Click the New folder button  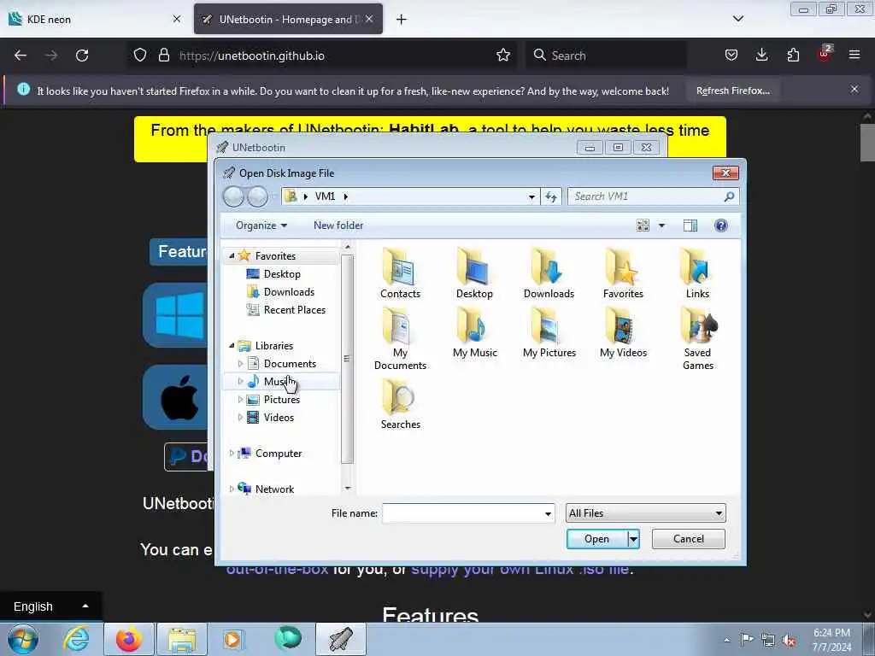tap(338, 225)
